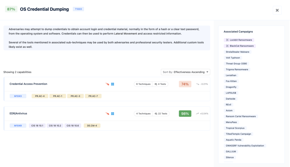The width and height of the screenshot is (290, 167).
Task: Click the Associated Campaigns heading
Action: click(238, 32)
